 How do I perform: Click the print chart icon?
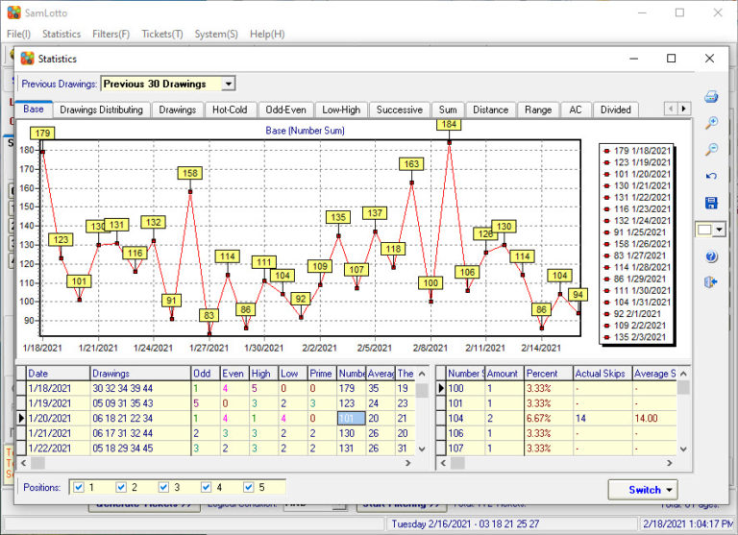click(x=711, y=96)
